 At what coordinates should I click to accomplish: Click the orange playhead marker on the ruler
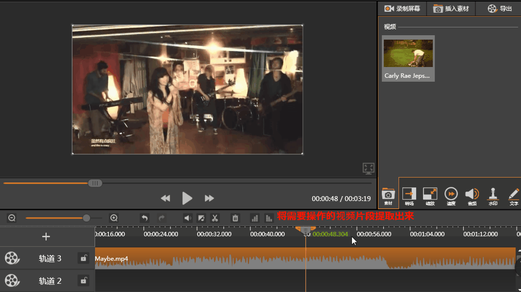click(x=306, y=230)
